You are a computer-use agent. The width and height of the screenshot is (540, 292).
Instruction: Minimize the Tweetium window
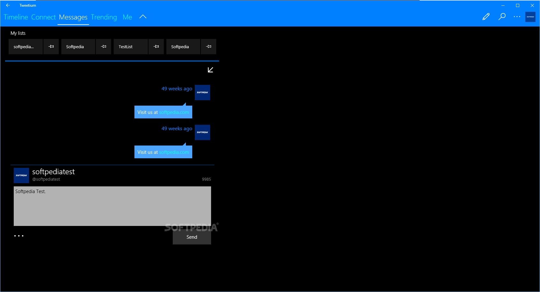click(x=503, y=5)
